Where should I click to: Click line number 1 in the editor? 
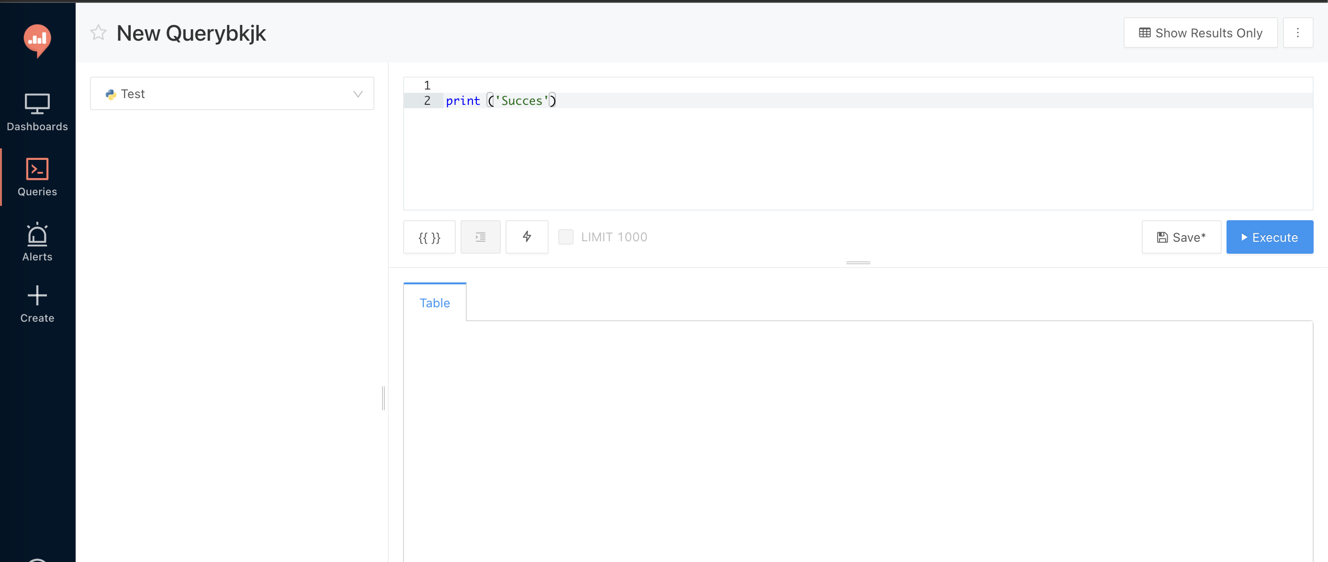pos(427,85)
